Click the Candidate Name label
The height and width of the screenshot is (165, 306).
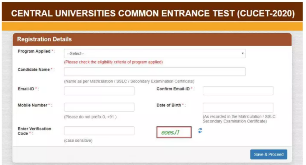pos(34,70)
